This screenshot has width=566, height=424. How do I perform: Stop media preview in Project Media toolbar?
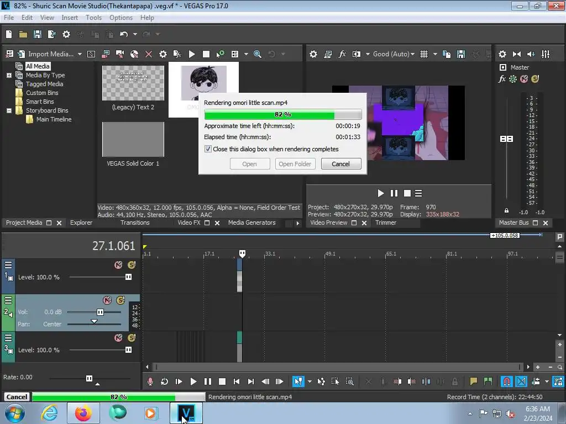click(x=206, y=54)
